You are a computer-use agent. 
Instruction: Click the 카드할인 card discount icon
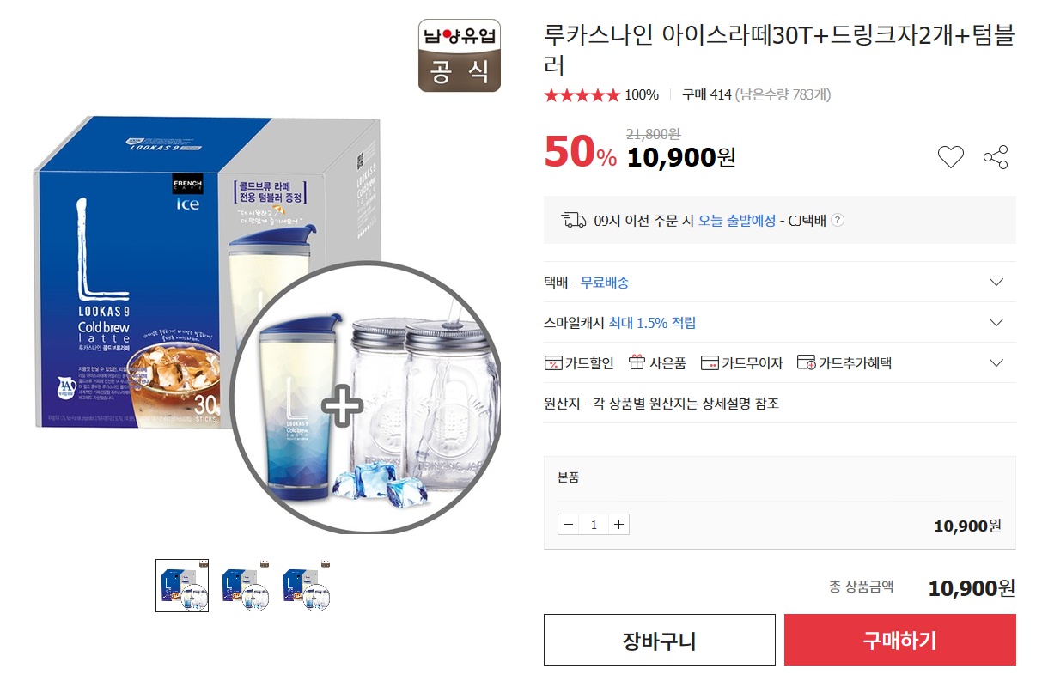coord(553,363)
